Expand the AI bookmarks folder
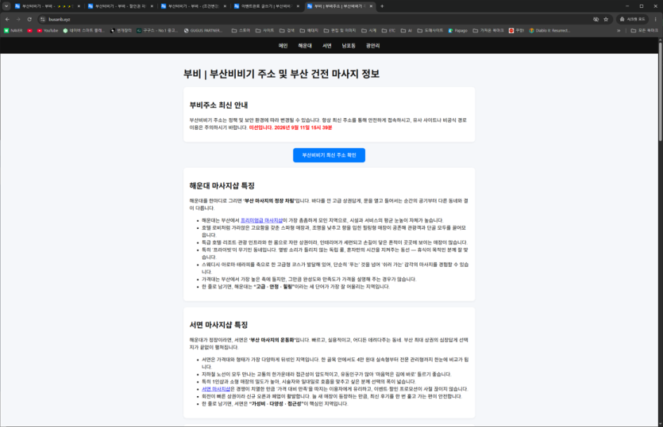 (407, 30)
